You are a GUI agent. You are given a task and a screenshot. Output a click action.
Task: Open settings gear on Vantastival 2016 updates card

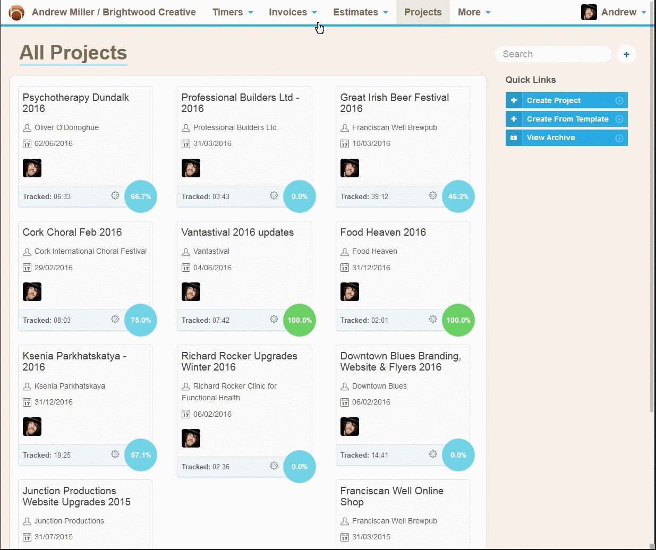click(274, 319)
